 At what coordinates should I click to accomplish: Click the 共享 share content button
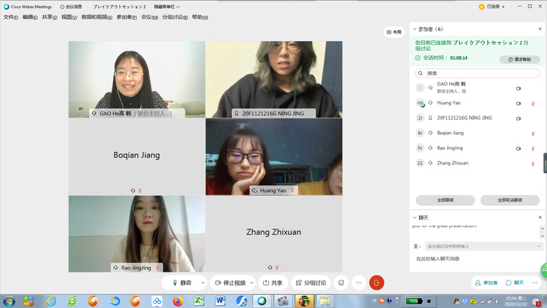(272, 282)
